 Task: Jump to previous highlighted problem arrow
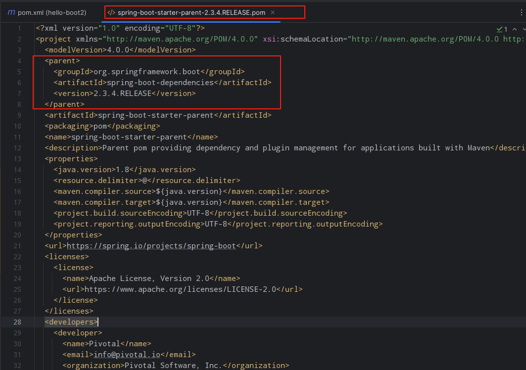(515, 29)
